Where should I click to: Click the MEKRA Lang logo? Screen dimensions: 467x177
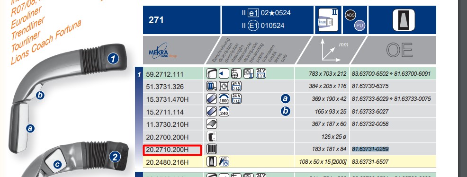point(162,51)
